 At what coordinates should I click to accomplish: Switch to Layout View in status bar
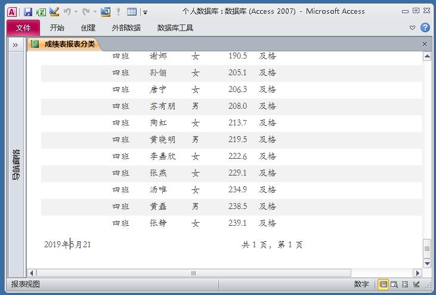pos(406,284)
